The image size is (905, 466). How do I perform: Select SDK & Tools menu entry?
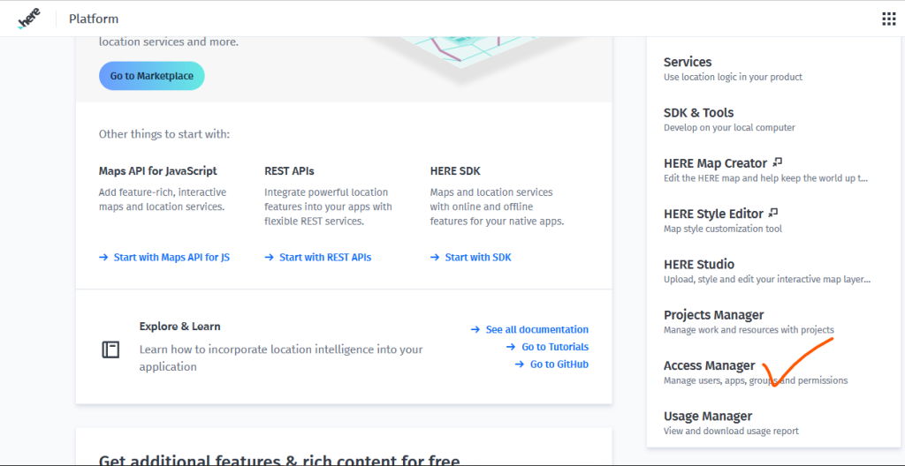pyautogui.click(x=729, y=119)
